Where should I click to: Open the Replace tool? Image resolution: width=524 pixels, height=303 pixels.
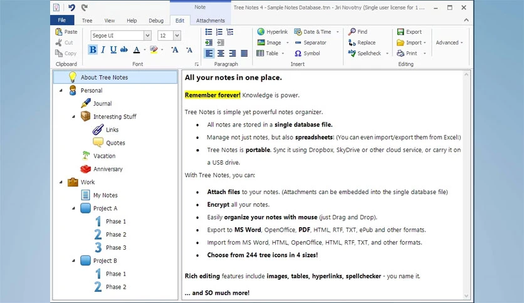click(362, 43)
